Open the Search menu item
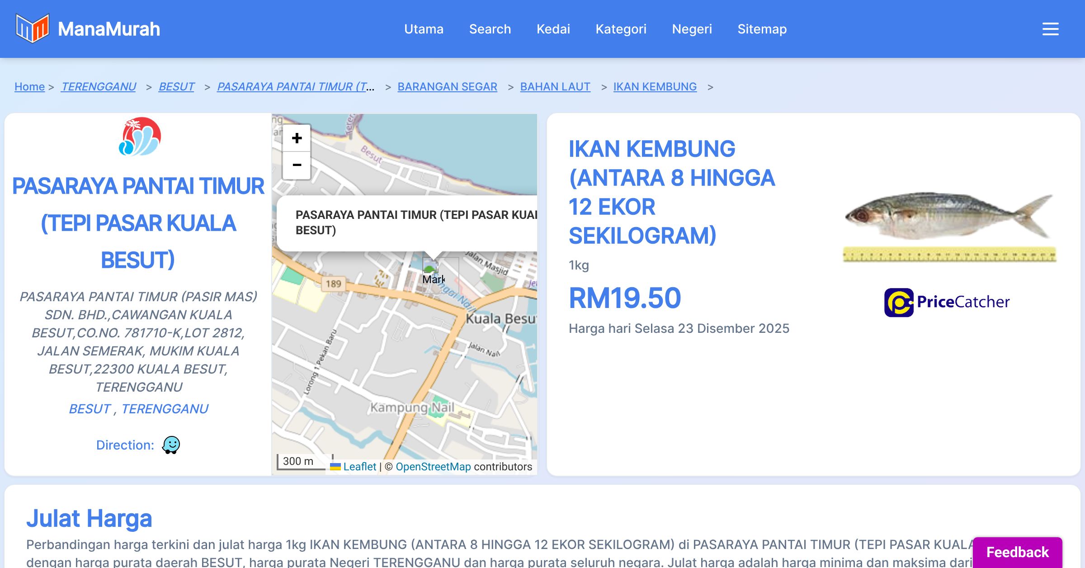Viewport: 1085px width, 568px height. tap(490, 29)
